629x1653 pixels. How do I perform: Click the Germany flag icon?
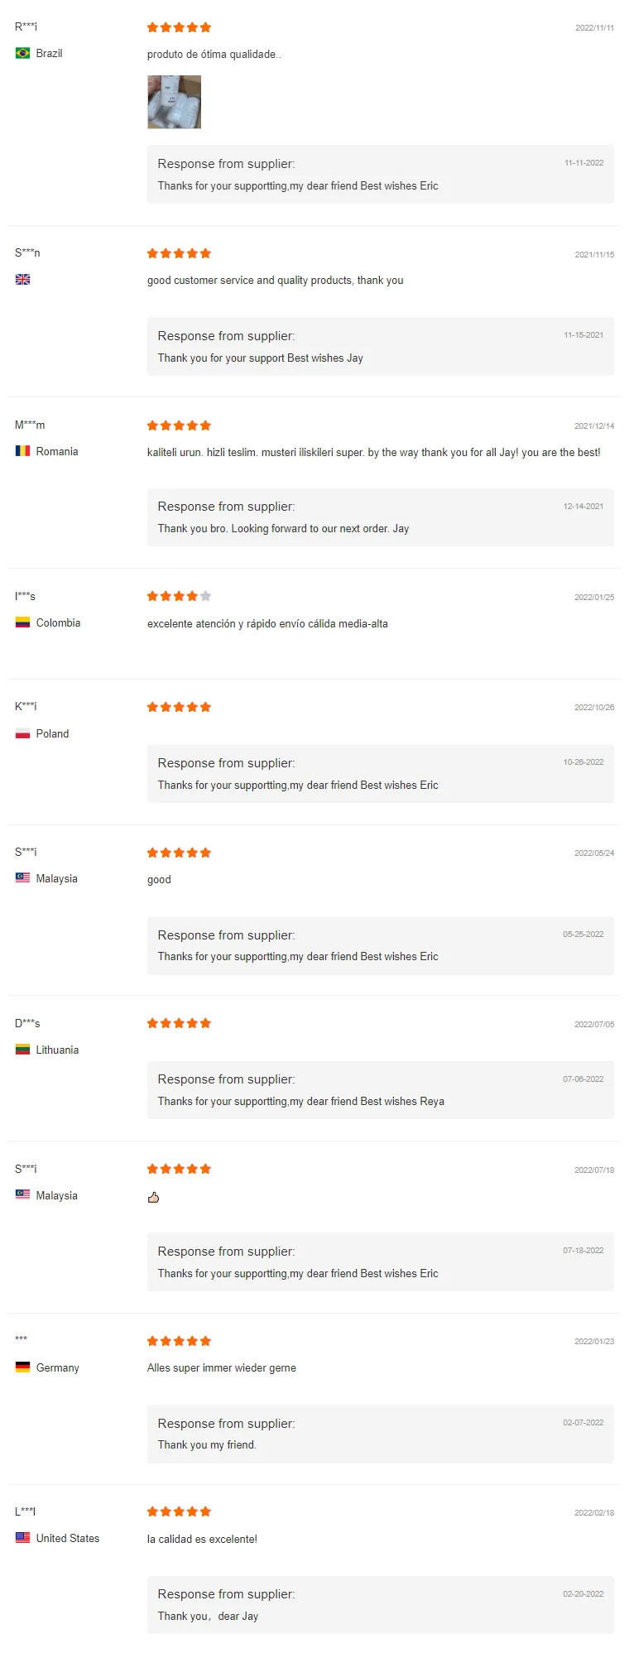coord(23,1367)
